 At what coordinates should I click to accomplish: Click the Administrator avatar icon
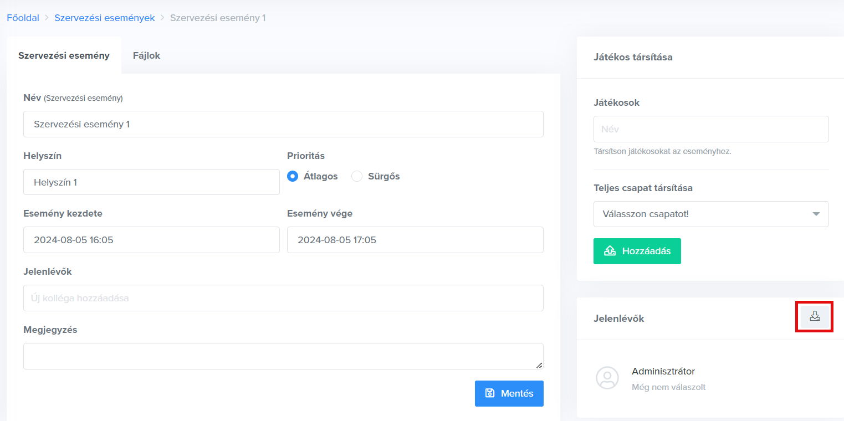[607, 378]
